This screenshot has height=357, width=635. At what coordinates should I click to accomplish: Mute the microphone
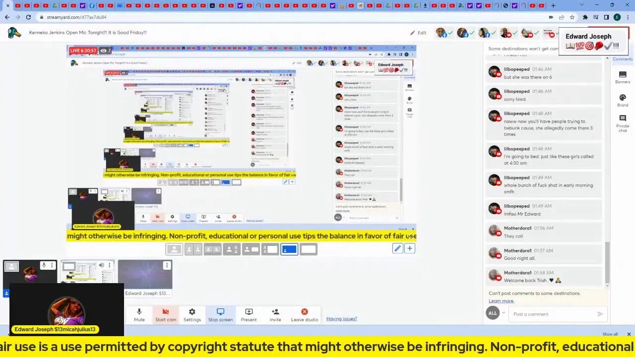139,315
